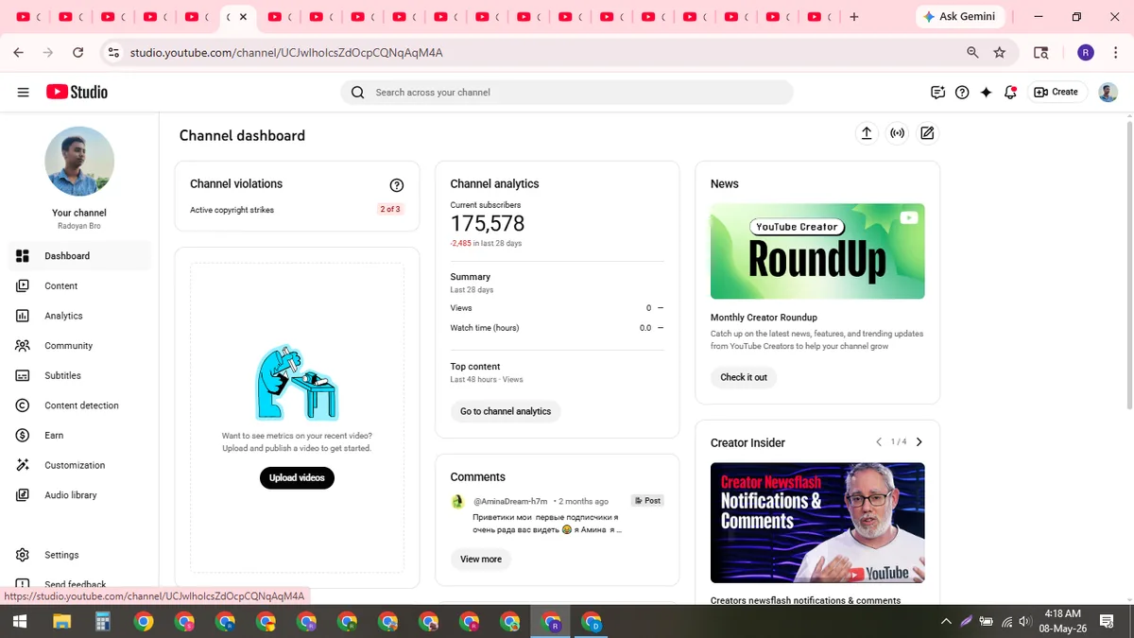Open File Explorer from taskbar
Screen dimensions: 1134x638
pos(61,622)
